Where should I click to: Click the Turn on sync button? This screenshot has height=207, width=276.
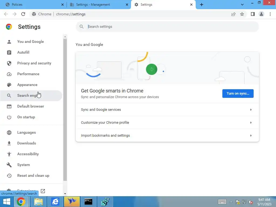pyautogui.click(x=238, y=94)
